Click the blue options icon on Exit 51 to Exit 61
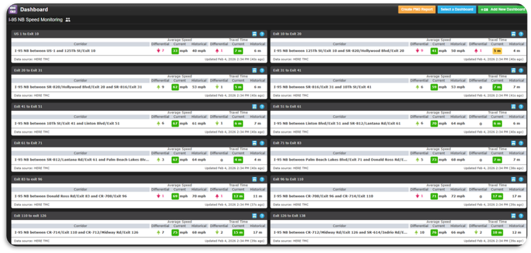This screenshot has width=531, height=253. 514,107
